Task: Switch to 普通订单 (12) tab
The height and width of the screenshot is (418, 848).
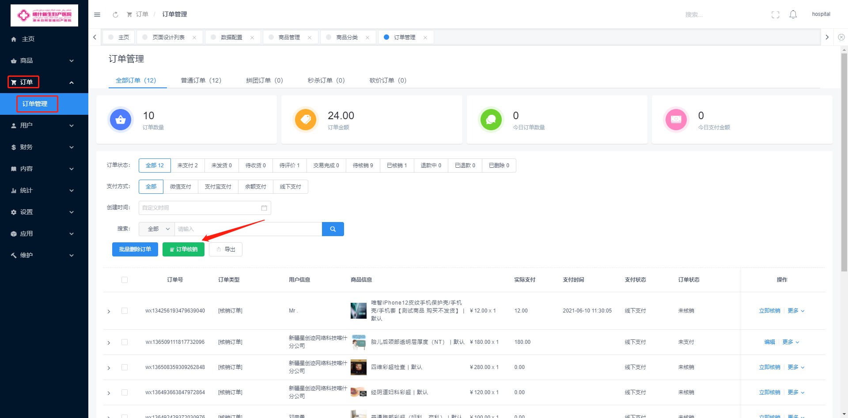Action: point(201,80)
